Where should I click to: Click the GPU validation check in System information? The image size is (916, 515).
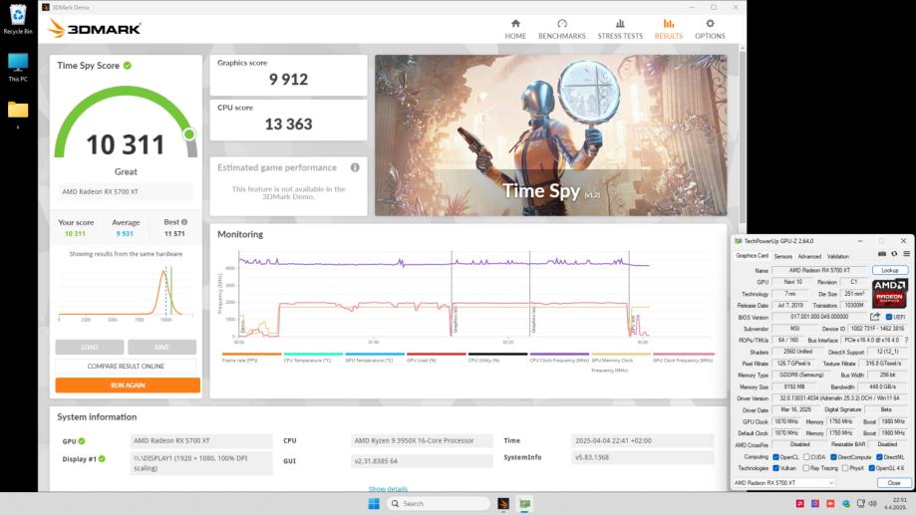(82, 441)
